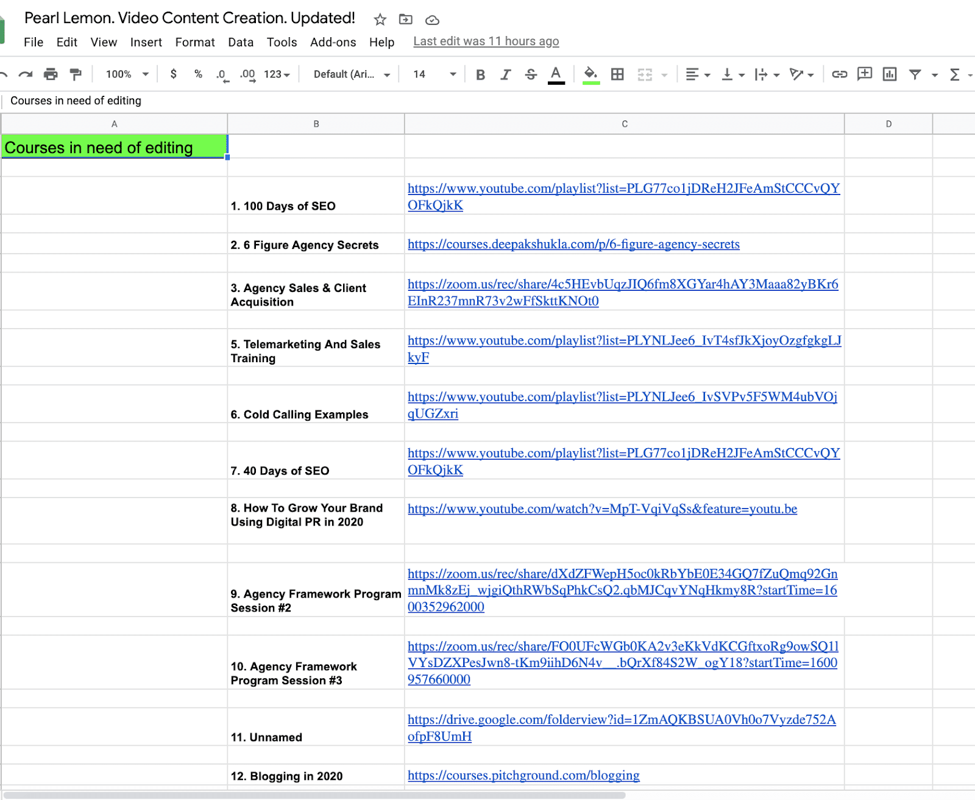Open the 123 number format dropdown

[277, 74]
